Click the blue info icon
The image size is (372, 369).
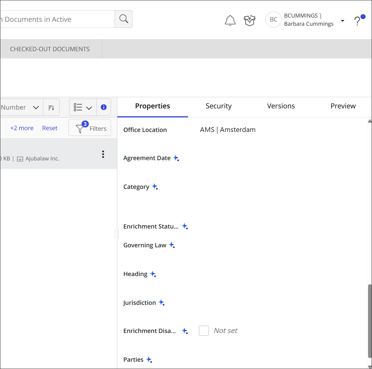pos(104,107)
